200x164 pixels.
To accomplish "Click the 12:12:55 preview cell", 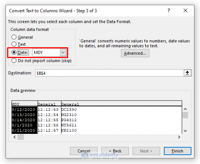I will click(x=48, y=120).
